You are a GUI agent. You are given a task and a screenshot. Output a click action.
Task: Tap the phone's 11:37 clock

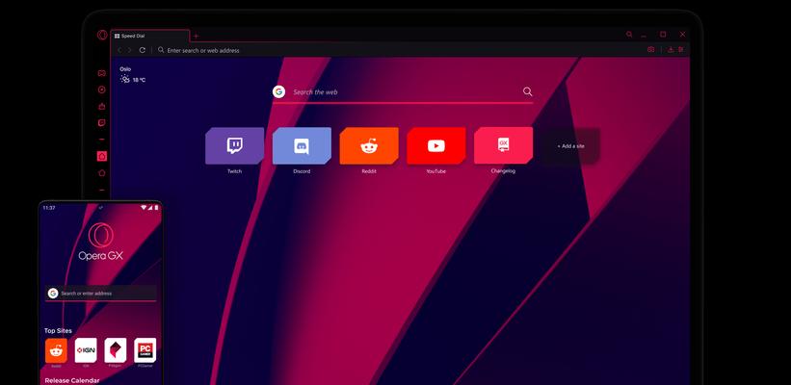[49, 208]
